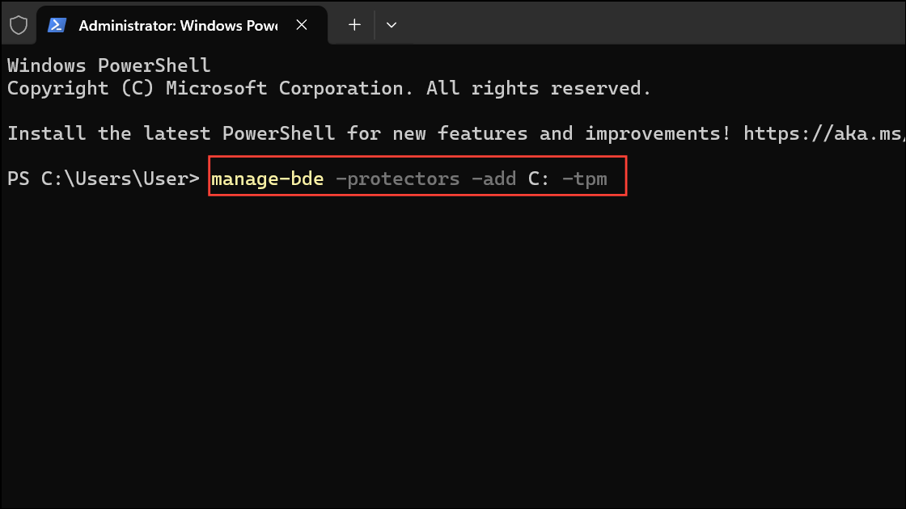Screen dimensions: 906x509
Task: Click the Install the latest PowerShell message
Action: [x=369, y=133]
